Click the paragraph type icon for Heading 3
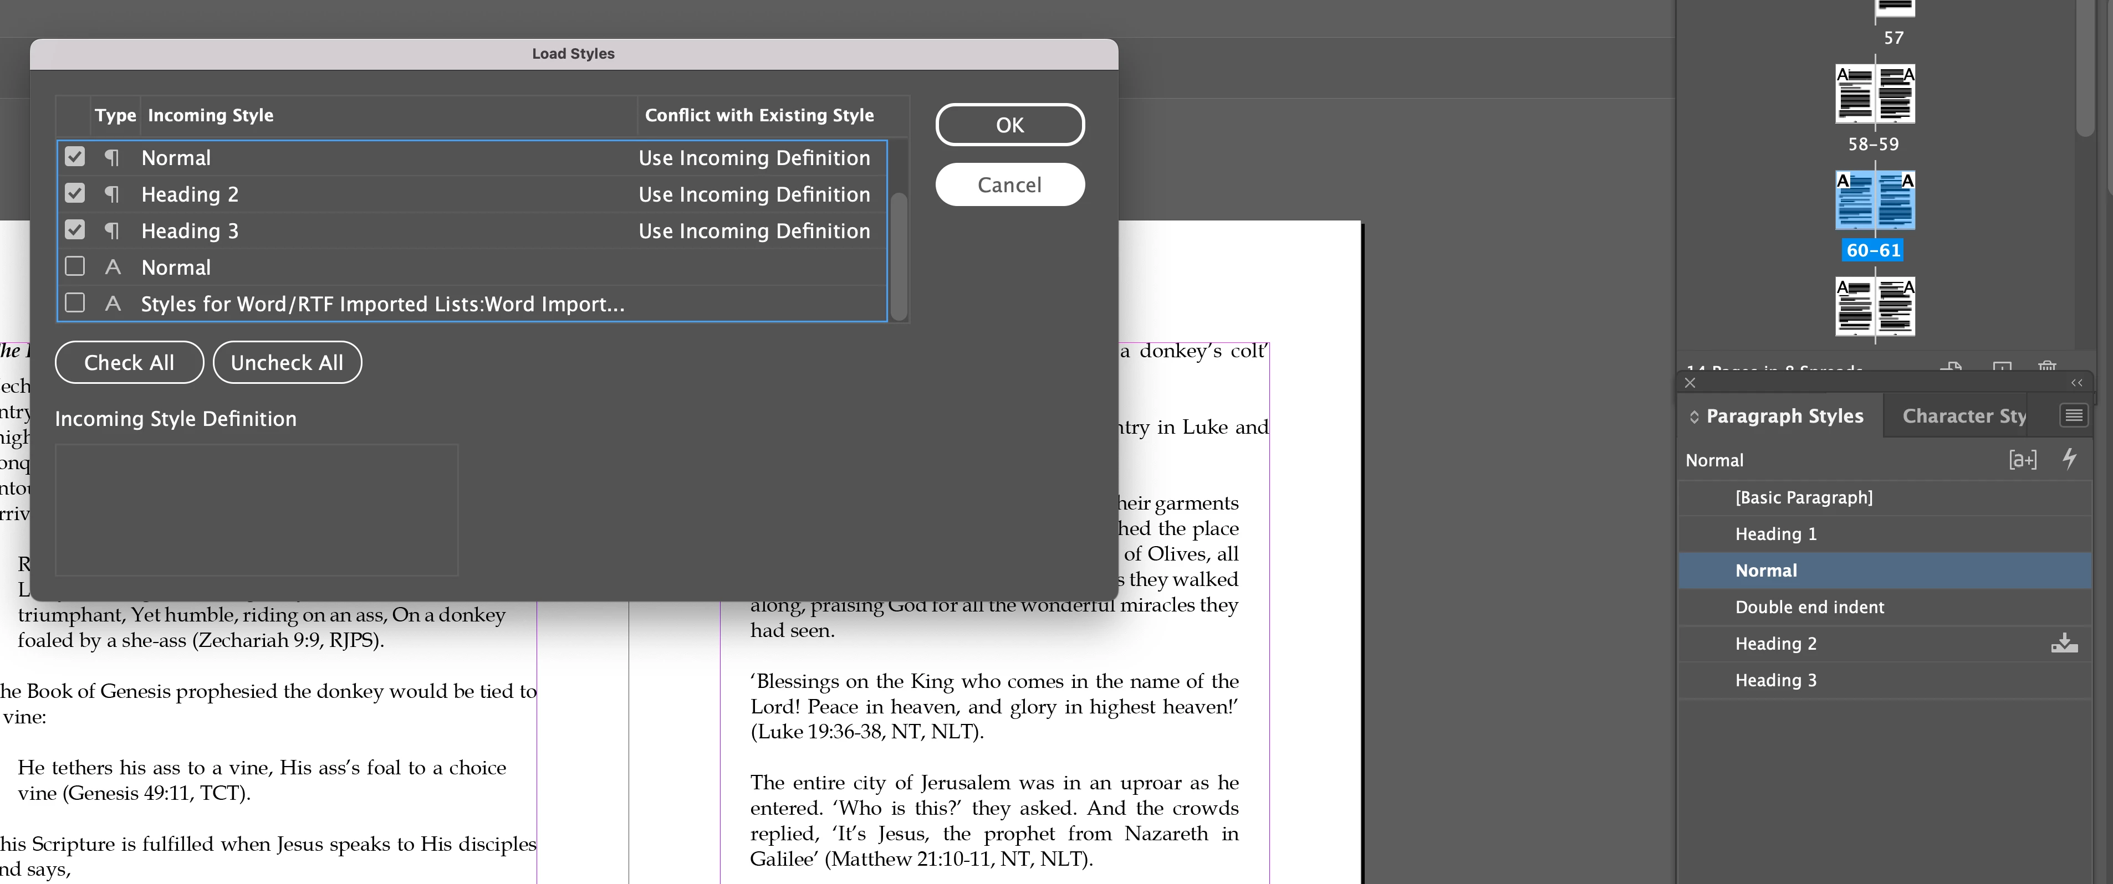The image size is (2113, 884). coord(113,231)
